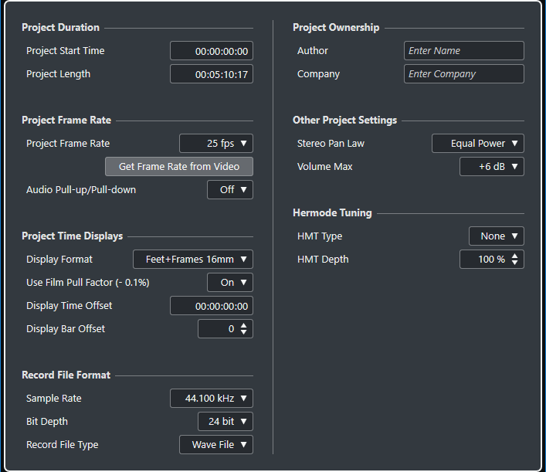This screenshot has height=472, width=546.
Task: Expand the Display Format dropdown
Action: click(x=193, y=260)
